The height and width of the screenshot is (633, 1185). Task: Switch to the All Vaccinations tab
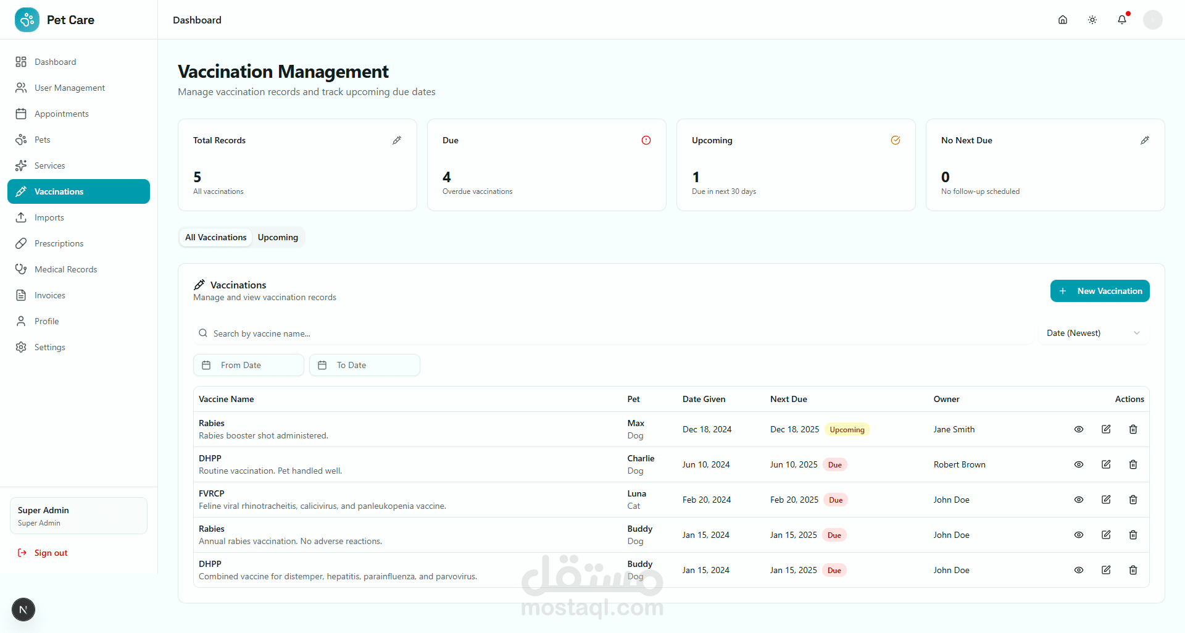pyautogui.click(x=216, y=237)
